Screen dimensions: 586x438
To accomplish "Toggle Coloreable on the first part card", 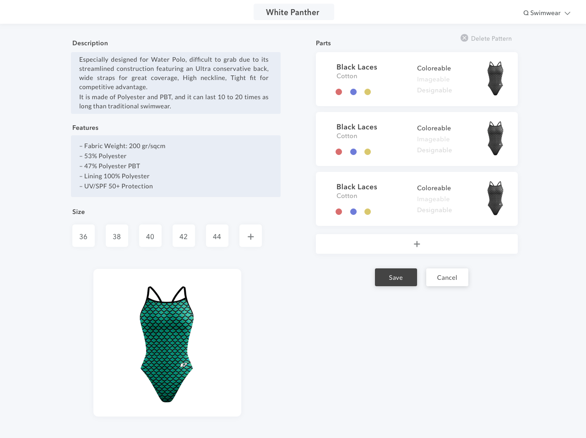I will 434,68.
